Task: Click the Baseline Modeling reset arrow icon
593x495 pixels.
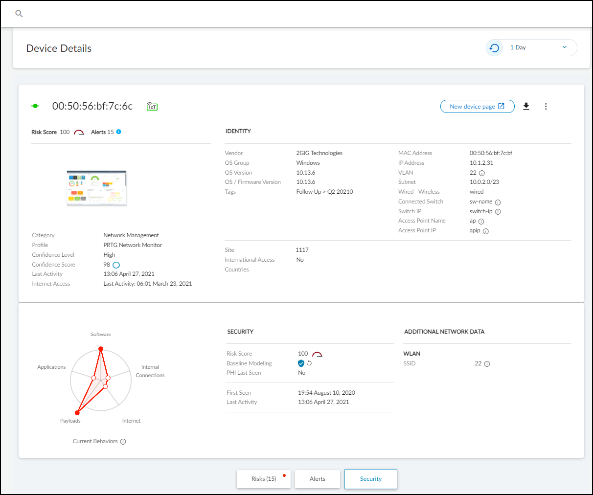Action: [x=309, y=363]
